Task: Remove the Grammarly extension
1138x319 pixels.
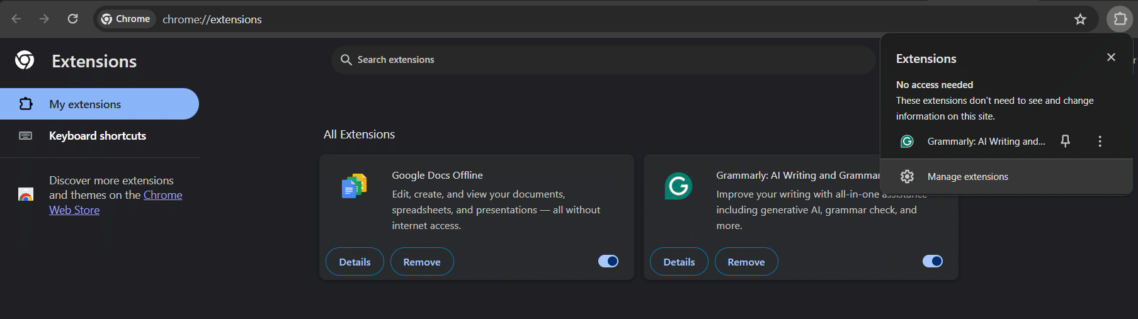Action: 746,262
